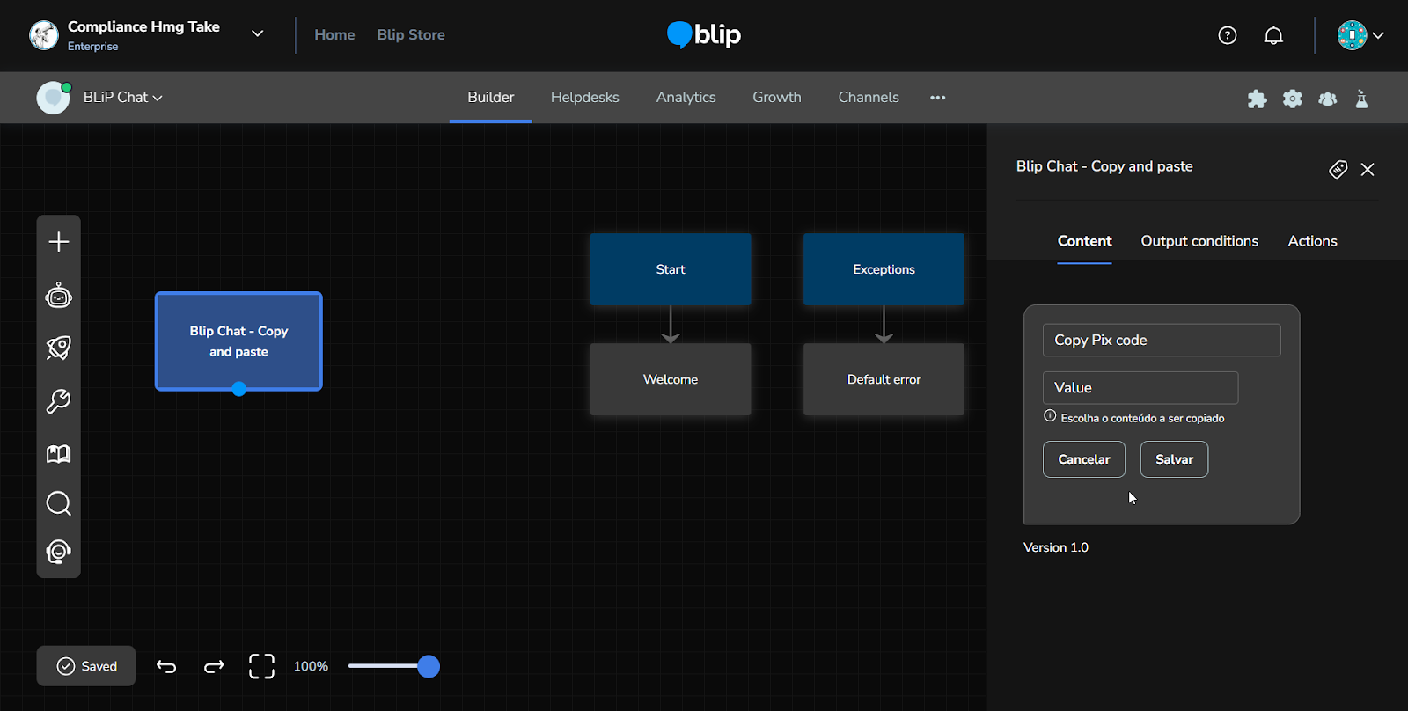Screen dimensions: 1408x711
Task: Expand the Compliance Hmg Take organization dropdown
Action: (x=258, y=34)
